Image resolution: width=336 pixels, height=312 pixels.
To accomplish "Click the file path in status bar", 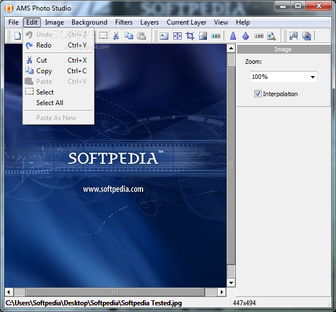I will (x=93, y=303).
